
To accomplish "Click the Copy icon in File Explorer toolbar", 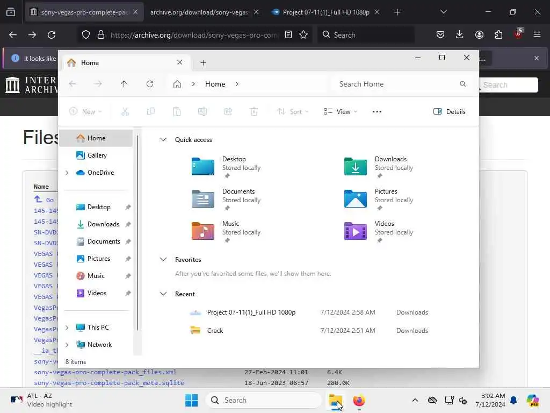I will pyautogui.click(x=151, y=112).
